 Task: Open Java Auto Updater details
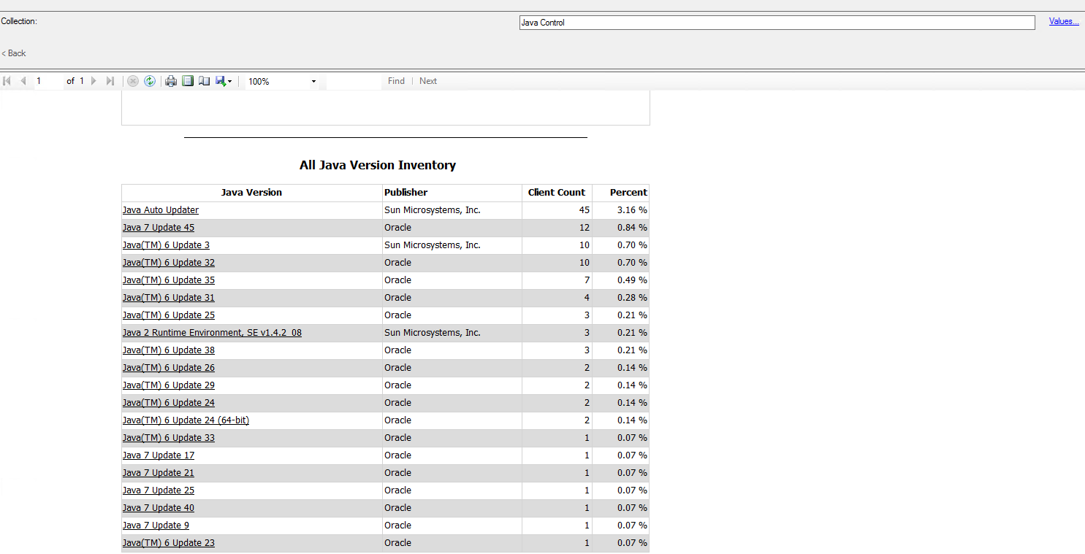pos(161,210)
